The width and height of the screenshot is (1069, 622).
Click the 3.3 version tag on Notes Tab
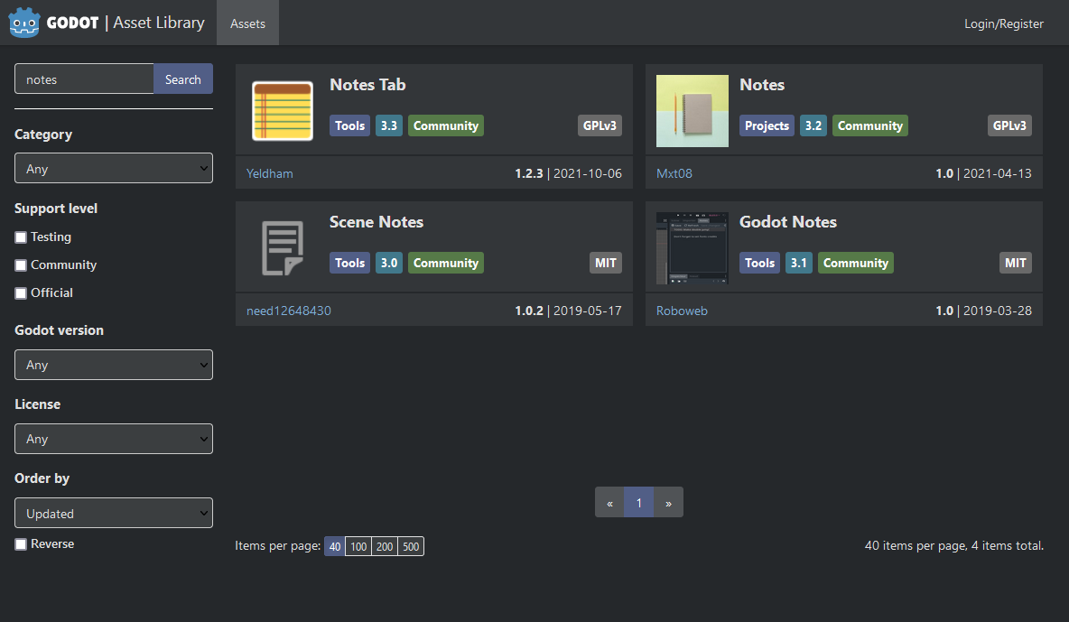[x=388, y=125]
